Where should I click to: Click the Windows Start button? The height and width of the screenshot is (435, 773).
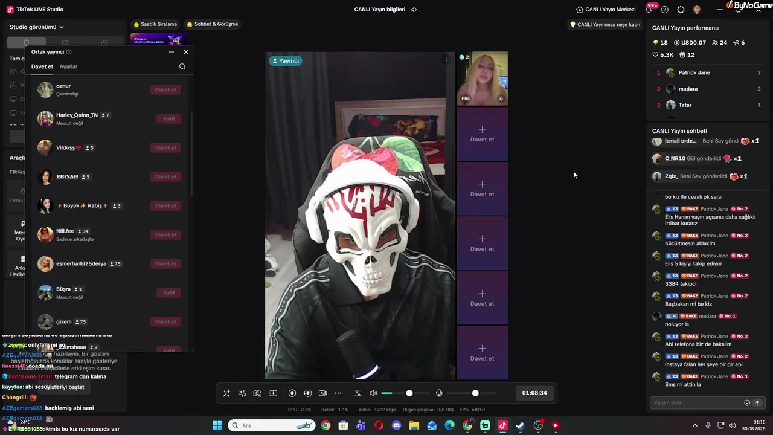[x=217, y=425]
